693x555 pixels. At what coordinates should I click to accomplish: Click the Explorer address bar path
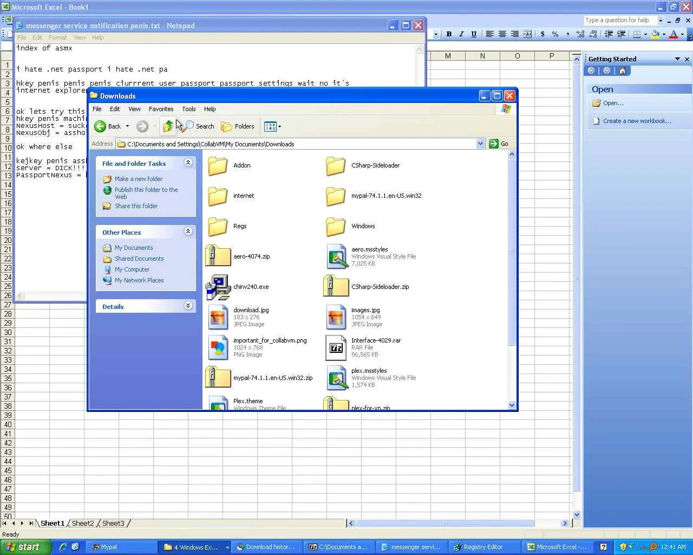pos(297,144)
